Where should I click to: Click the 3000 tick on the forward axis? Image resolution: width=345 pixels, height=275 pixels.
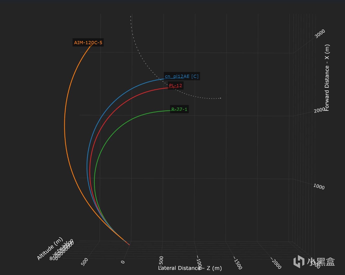pyautogui.click(x=320, y=34)
